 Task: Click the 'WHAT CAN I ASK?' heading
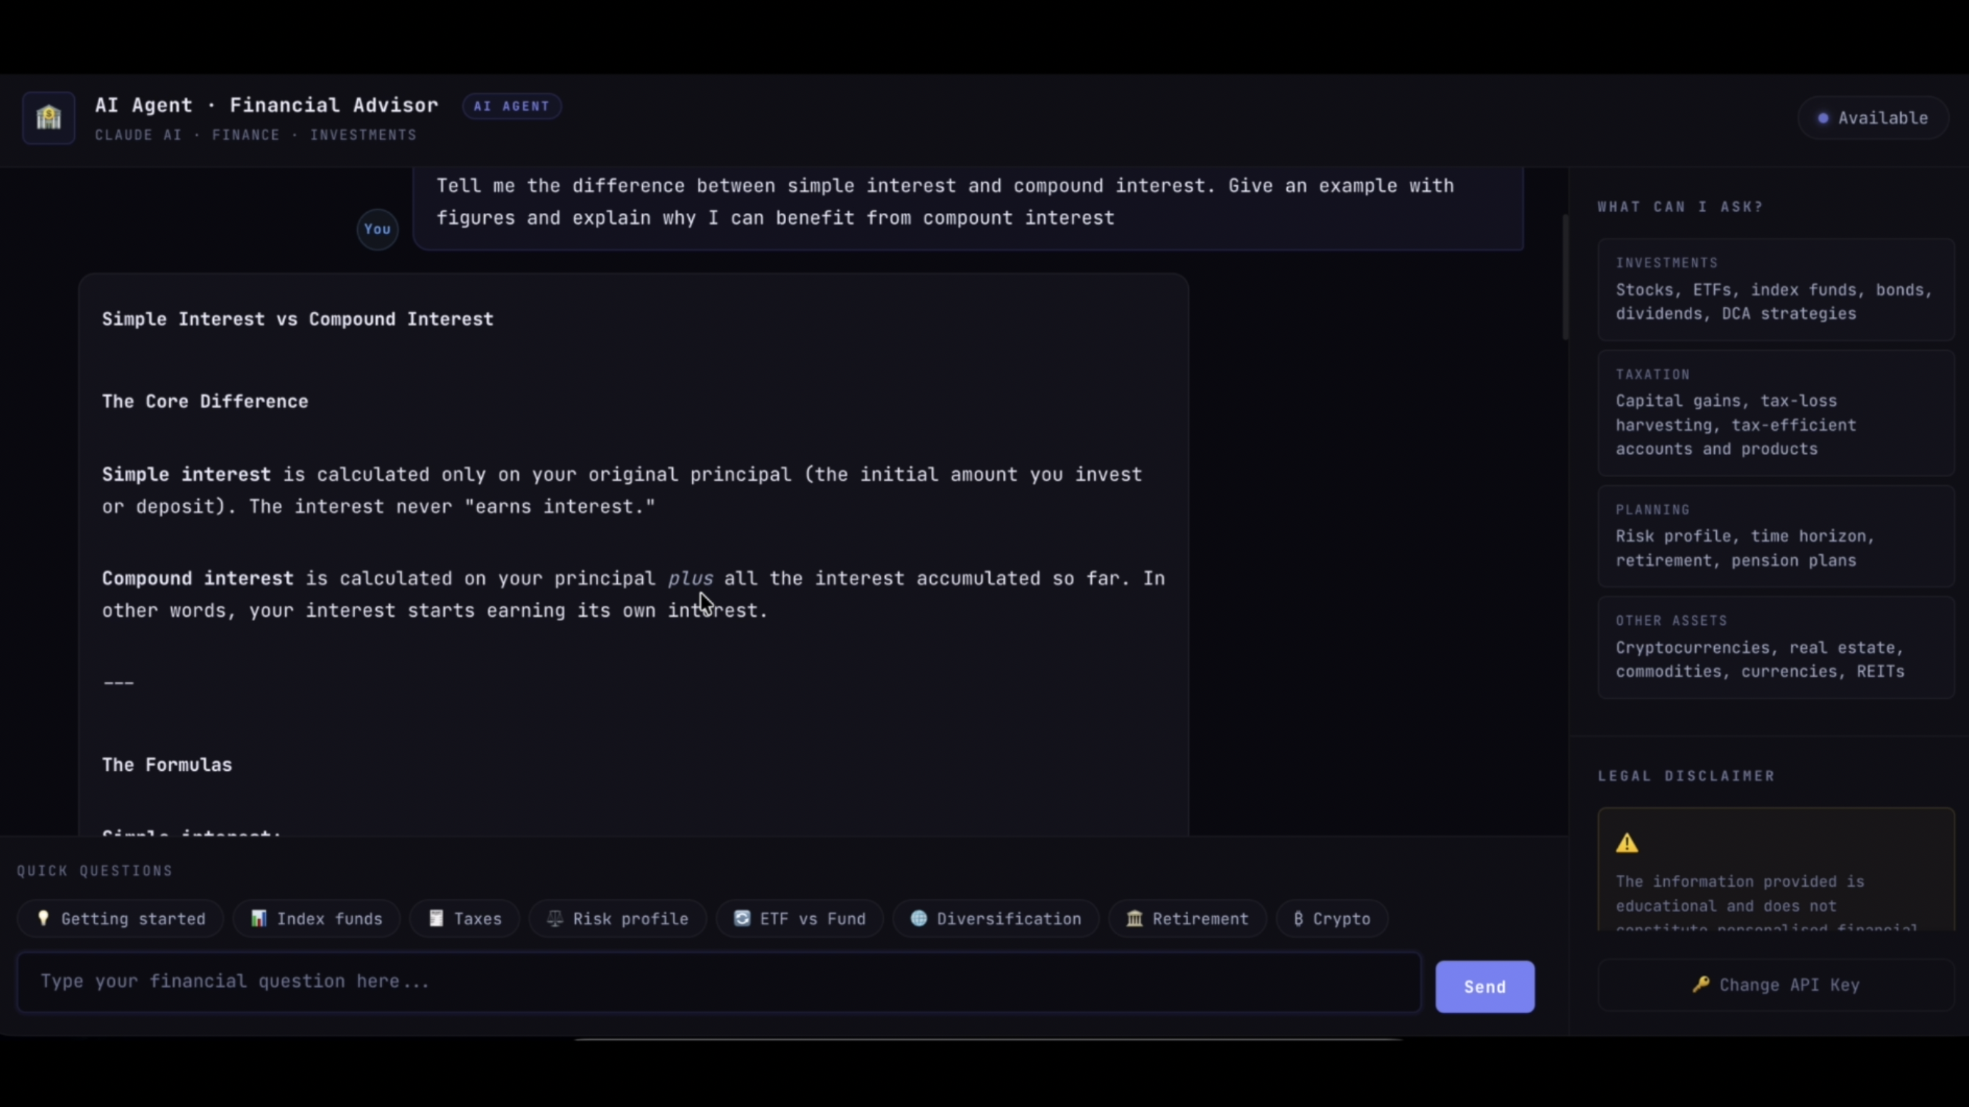click(1680, 207)
